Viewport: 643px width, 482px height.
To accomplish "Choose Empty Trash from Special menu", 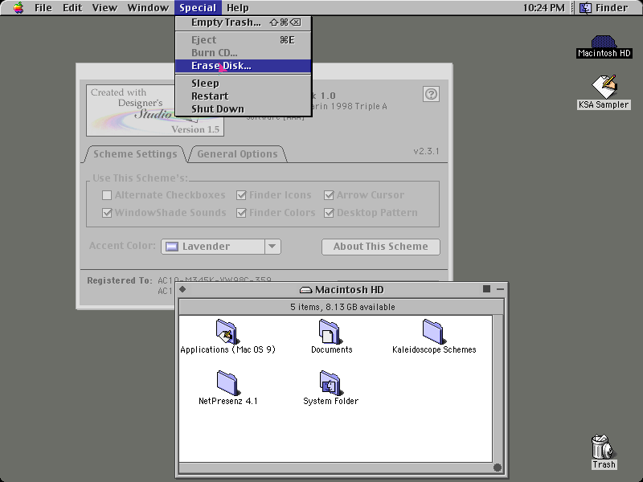I will pos(244,22).
